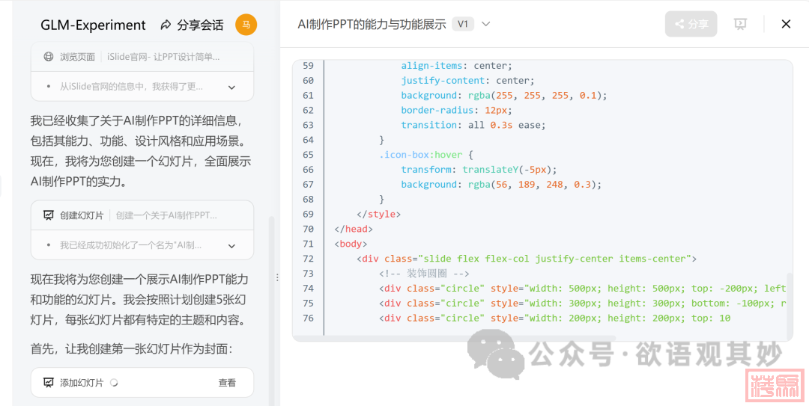
Task: Open the orange 马 user avatar
Action: click(x=246, y=25)
